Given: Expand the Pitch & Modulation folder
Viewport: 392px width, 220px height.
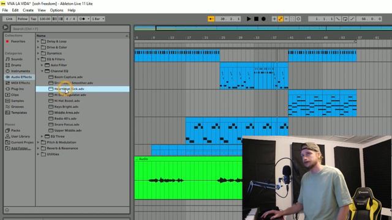Looking at the screenshot, I should [38, 142].
